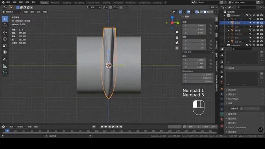
Task: Expand the Tissue - Tessellate panel
Action: click(x=237, y=127)
